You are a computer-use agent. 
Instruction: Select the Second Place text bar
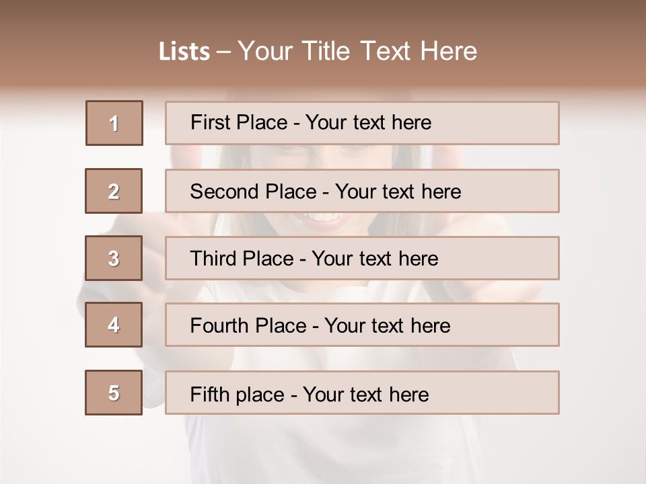[362, 191]
